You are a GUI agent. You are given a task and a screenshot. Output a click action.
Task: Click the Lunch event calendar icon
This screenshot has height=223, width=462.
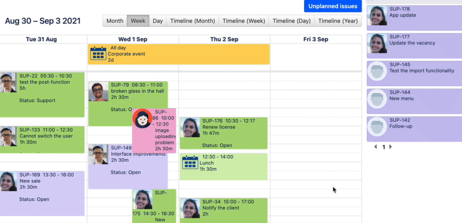coord(190,163)
